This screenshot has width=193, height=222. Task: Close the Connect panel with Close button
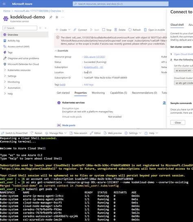178,122
